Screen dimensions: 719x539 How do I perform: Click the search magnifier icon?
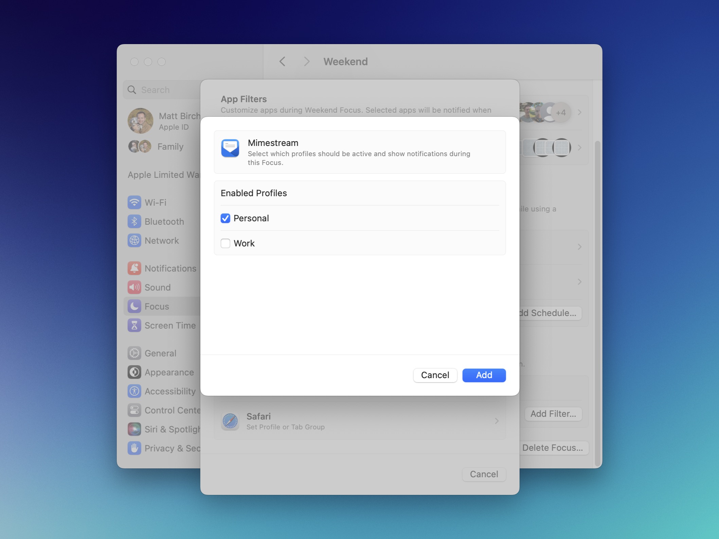click(x=132, y=90)
